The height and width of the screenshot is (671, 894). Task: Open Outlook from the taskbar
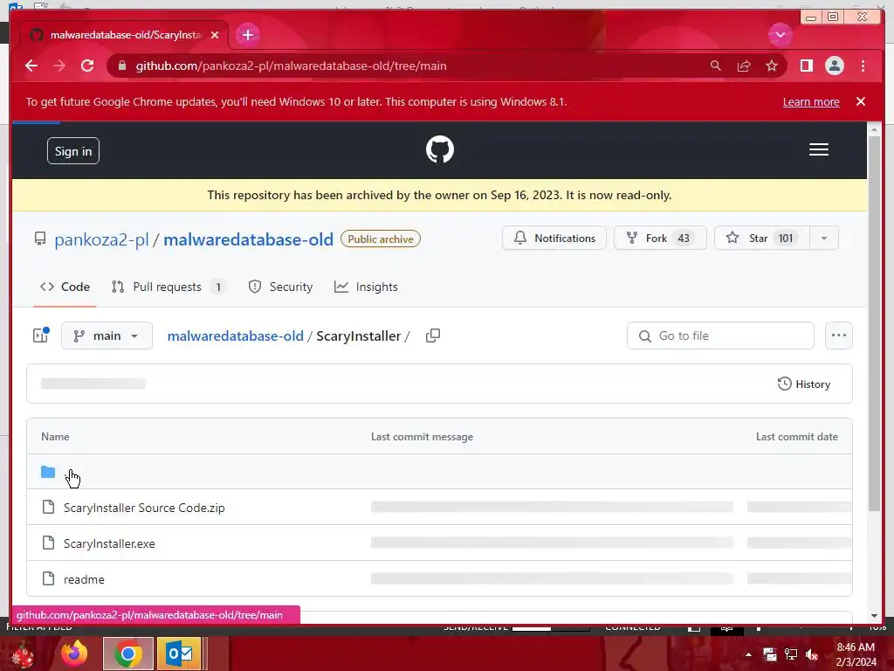(179, 654)
